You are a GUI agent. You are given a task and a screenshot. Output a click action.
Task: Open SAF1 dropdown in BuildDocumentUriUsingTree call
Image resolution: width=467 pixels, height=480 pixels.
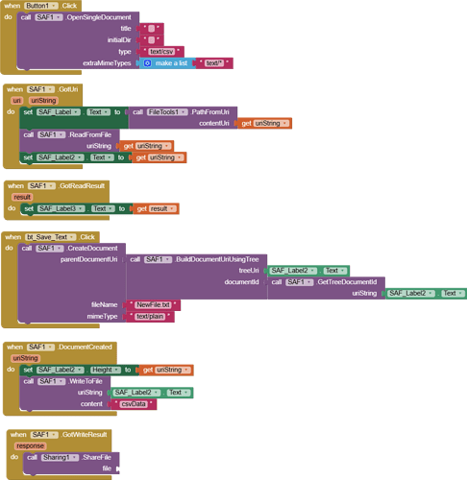[158, 259]
